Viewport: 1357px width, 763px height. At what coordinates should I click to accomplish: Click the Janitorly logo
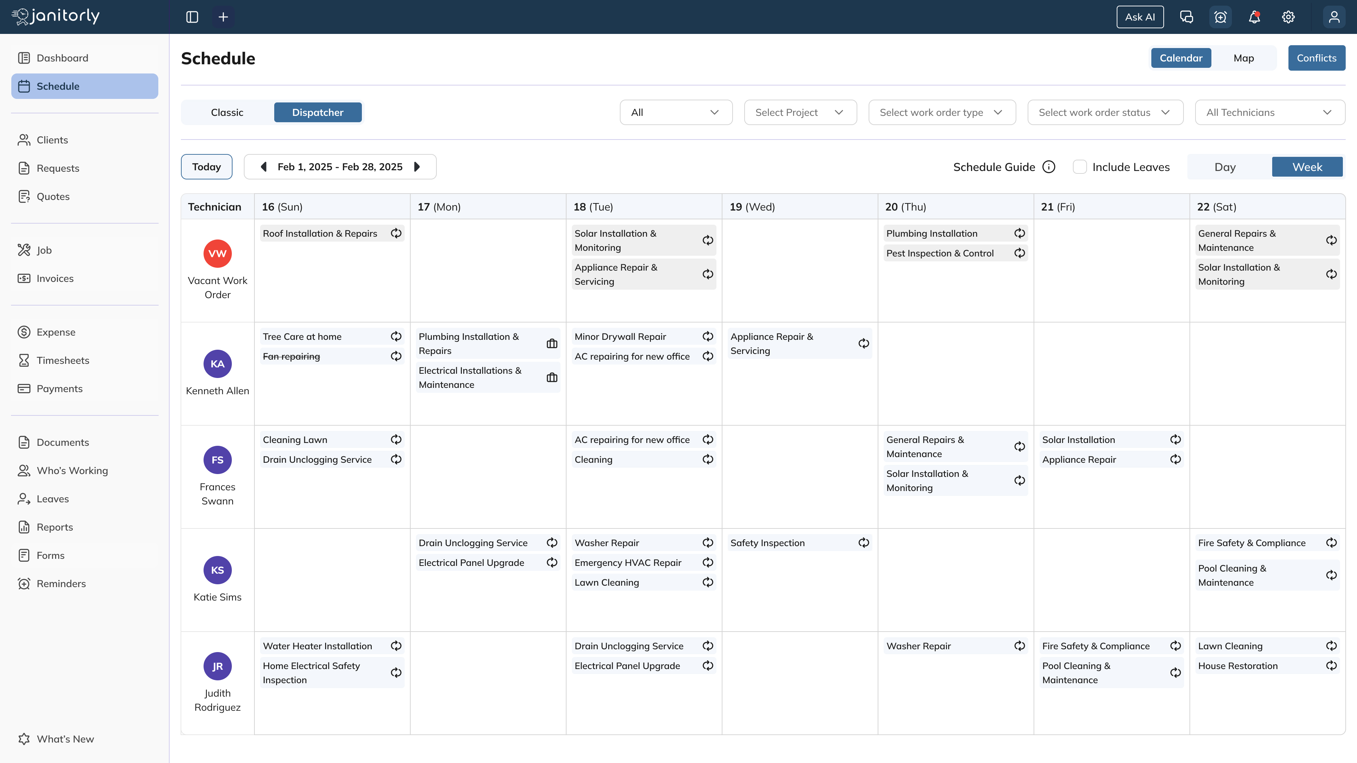56,16
